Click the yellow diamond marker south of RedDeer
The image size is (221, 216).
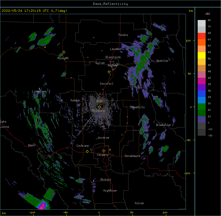[x=109, y=72]
